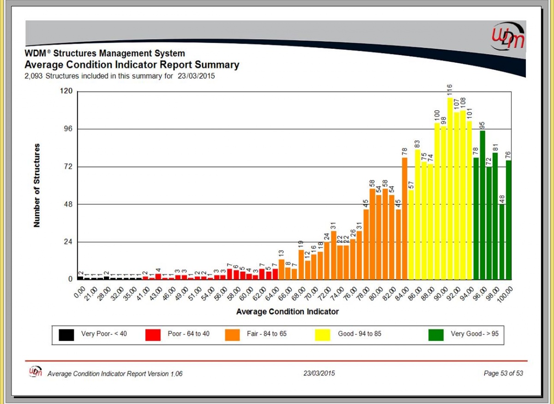This screenshot has height=404, width=554.
Task: Click the tallest yellow bar labeled 116
Action: [x=450, y=189]
